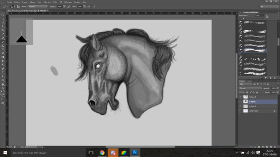280x157 pixels.
Task: Select the Arrière-plan layer name
Action: [x=254, y=111]
